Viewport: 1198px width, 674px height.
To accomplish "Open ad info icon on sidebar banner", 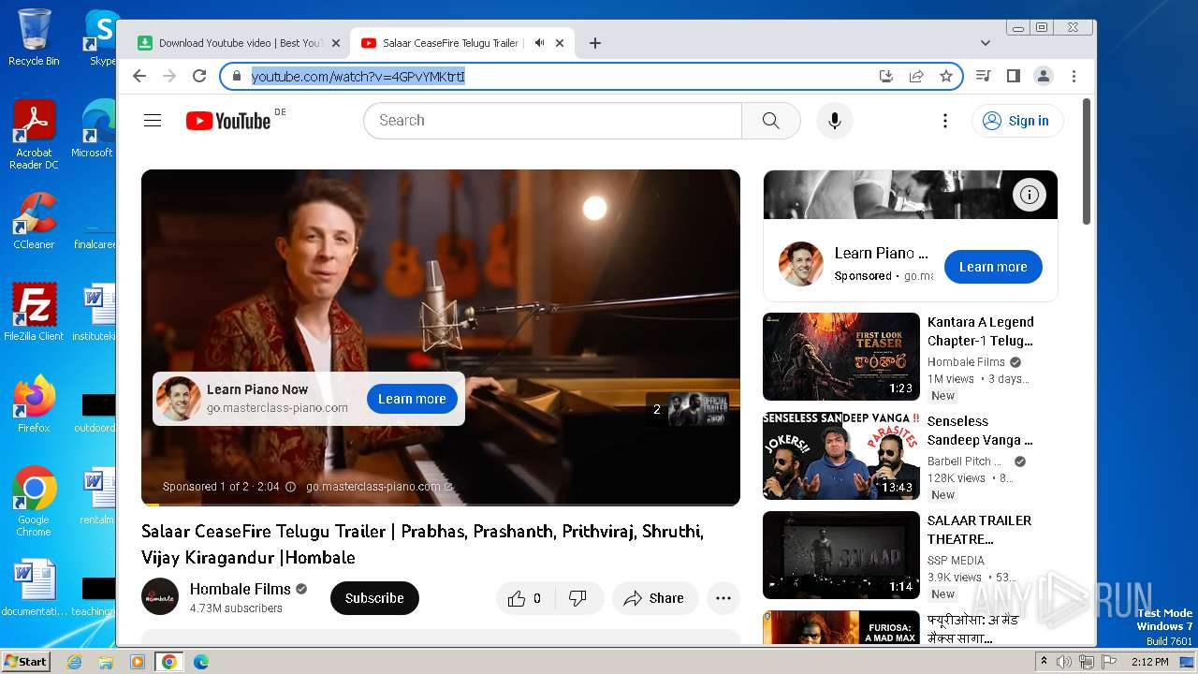I will point(1030,195).
